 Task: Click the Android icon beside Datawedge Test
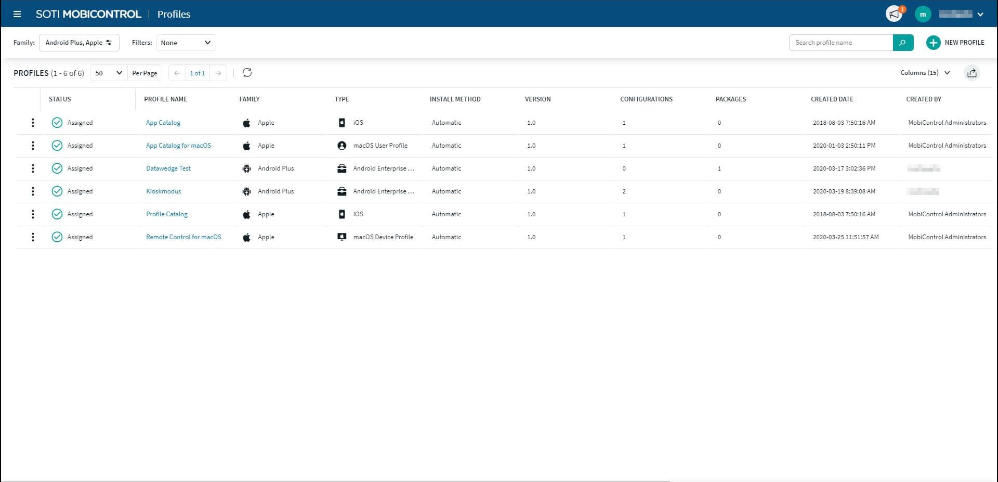coord(247,168)
